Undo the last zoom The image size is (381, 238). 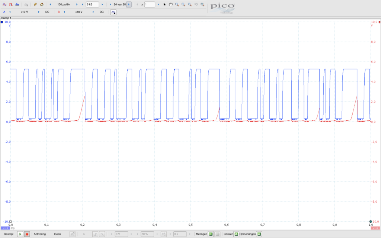tap(196, 4)
